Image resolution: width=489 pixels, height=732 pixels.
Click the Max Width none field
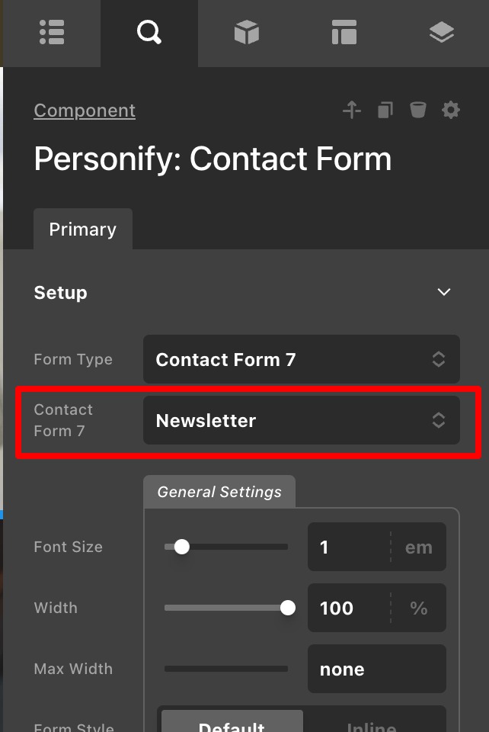point(377,669)
